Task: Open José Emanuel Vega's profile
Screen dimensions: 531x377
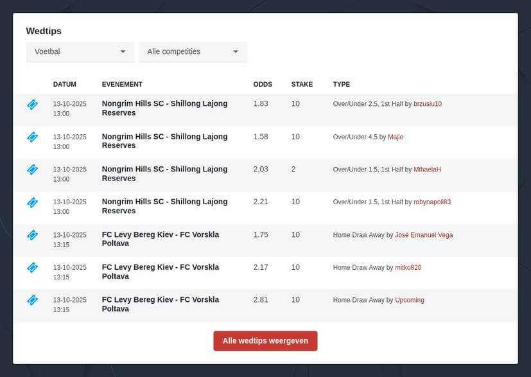Action: [424, 235]
